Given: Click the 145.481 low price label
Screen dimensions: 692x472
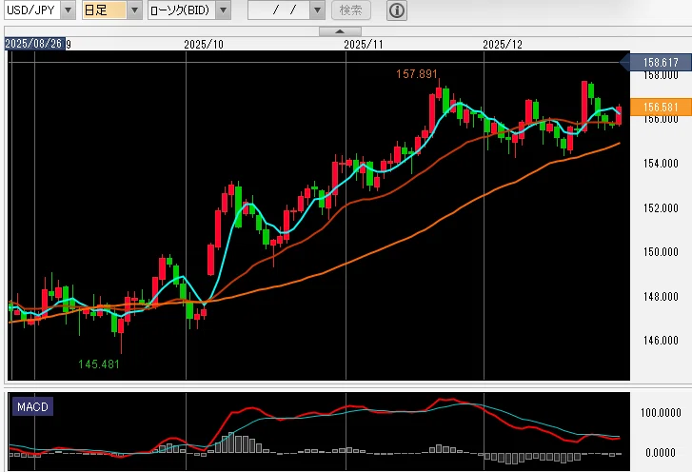Looking at the screenshot, I should [99, 364].
